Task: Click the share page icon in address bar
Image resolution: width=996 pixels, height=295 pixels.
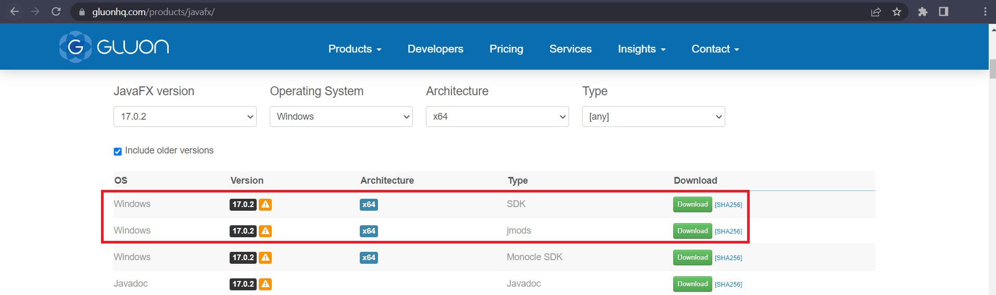Action: 876,11
